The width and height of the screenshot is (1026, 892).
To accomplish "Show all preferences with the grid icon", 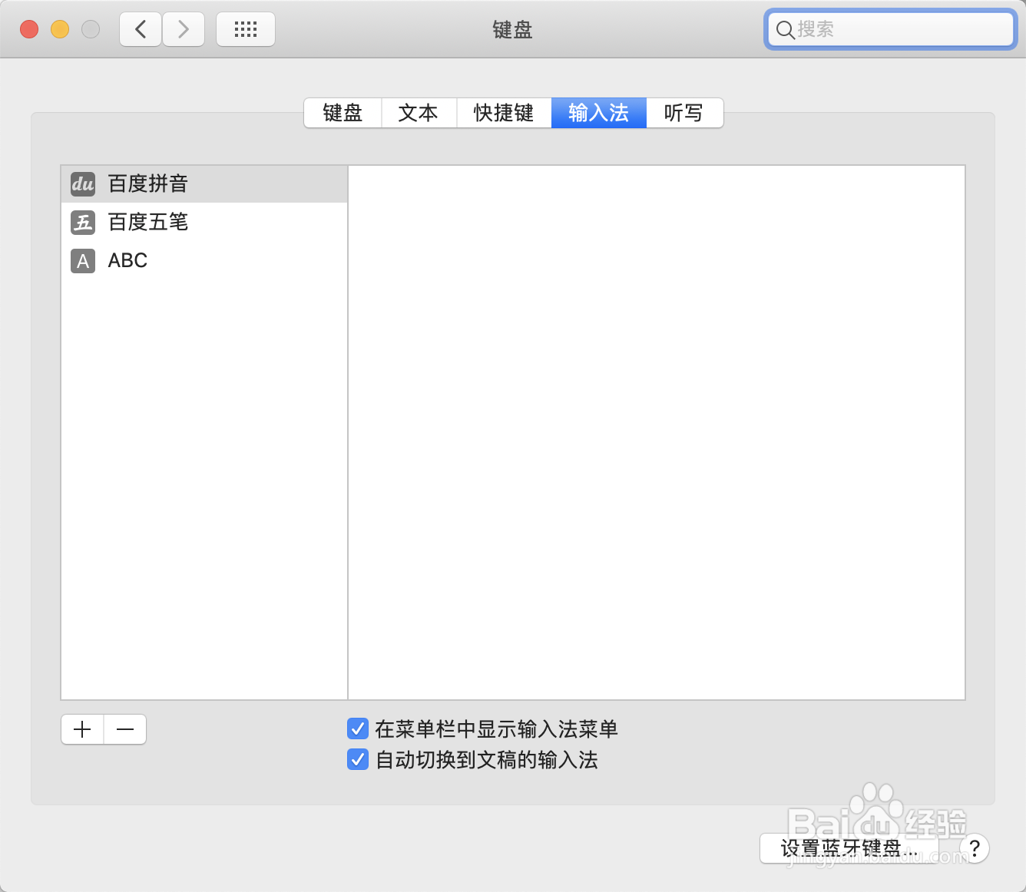I will [246, 29].
